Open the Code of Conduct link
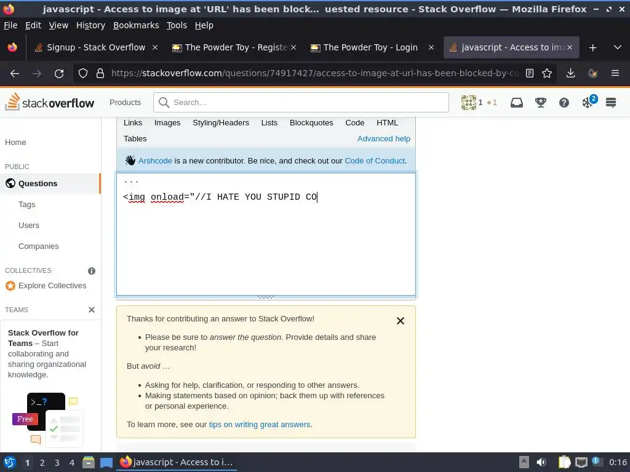The height and width of the screenshot is (472, 630). pos(375,161)
